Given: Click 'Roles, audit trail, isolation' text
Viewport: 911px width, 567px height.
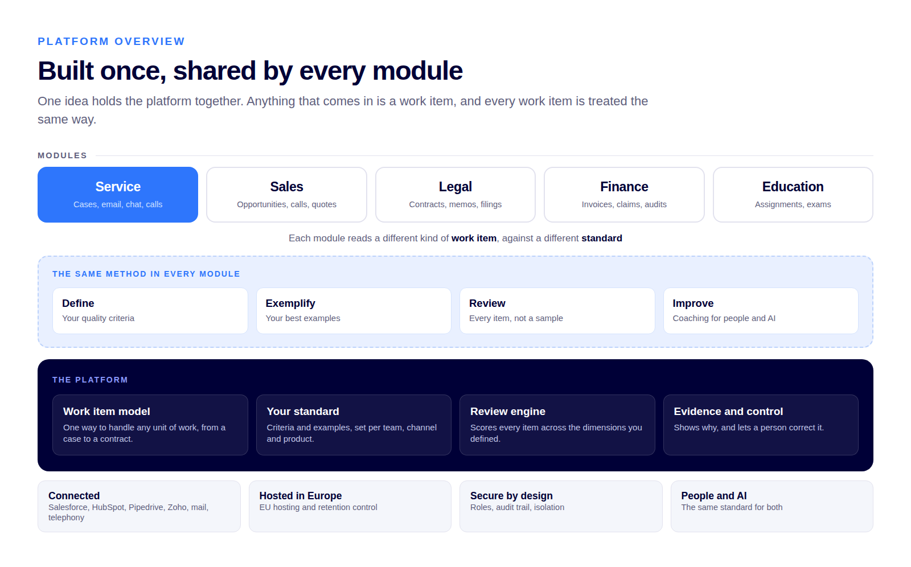Looking at the screenshot, I should [517, 507].
